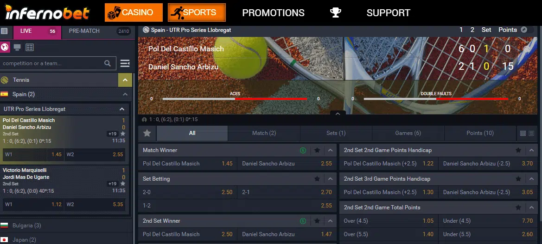Collapse the Tennis sport section
Image resolution: width=542 pixels, height=244 pixels.
click(125, 80)
